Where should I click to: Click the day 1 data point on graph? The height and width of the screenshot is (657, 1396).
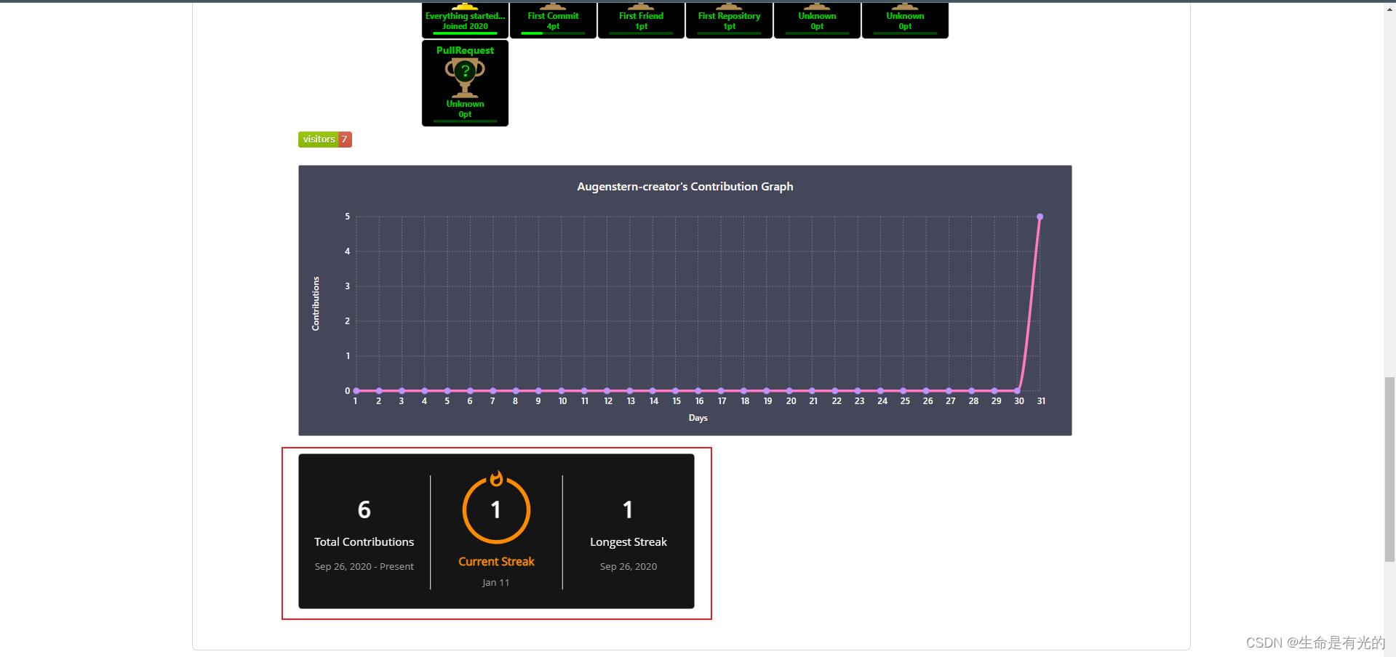pyautogui.click(x=356, y=391)
